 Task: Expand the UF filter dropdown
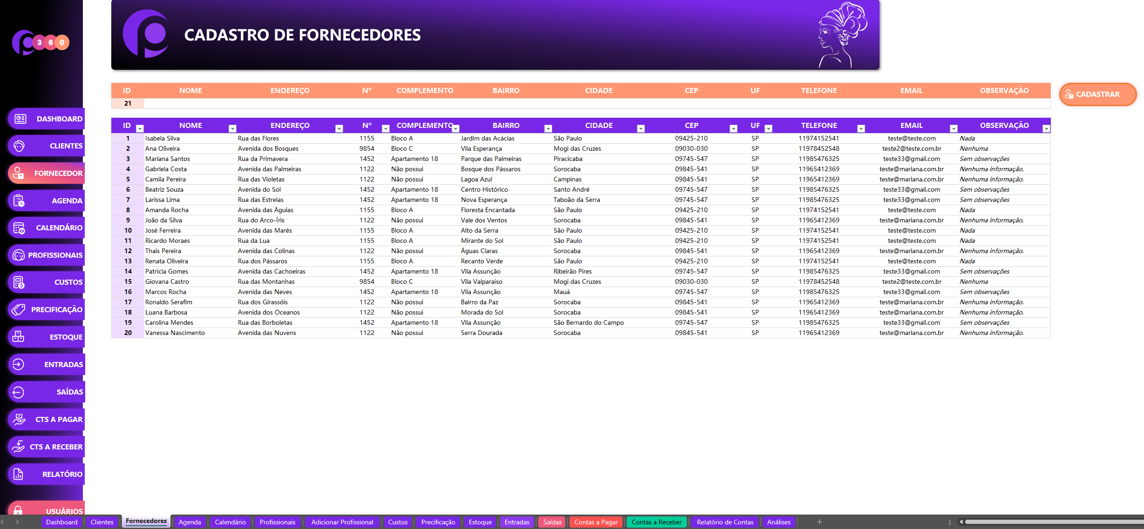pos(768,129)
